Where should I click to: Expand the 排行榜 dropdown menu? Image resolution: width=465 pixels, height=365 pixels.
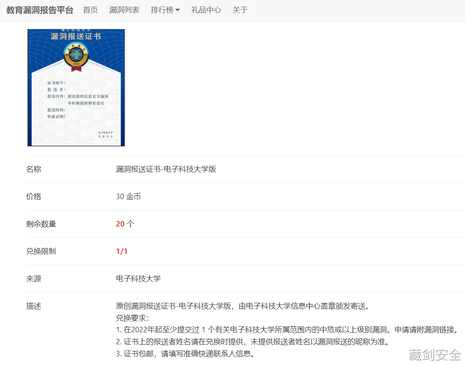pyautogui.click(x=165, y=10)
